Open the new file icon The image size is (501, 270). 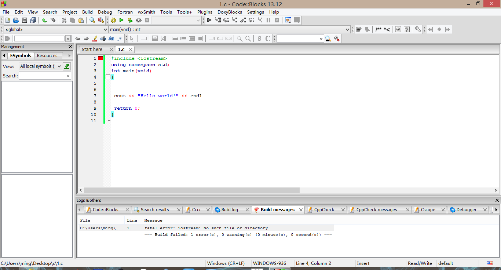coord(7,20)
